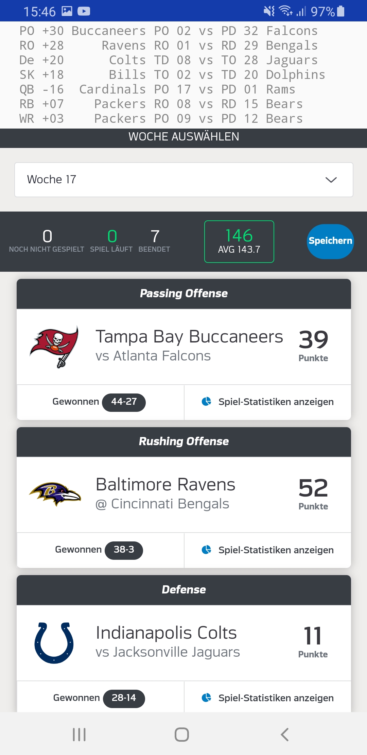The width and height of the screenshot is (367, 755).
Task: Tap the Gewonnen 44-27 result badge
Action: click(x=124, y=402)
